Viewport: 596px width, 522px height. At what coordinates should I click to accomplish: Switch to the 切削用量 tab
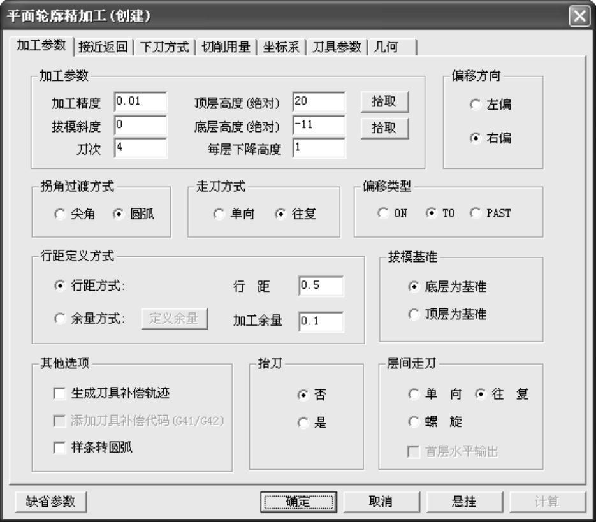click(226, 47)
